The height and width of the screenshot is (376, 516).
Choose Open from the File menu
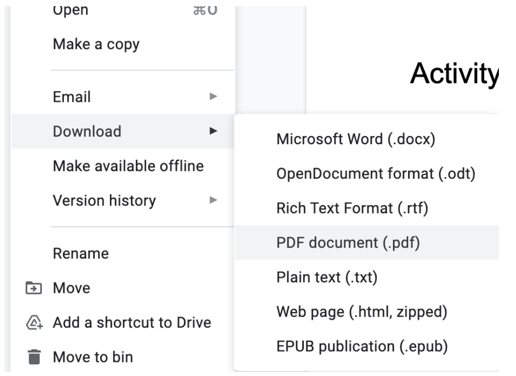tap(123, 11)
